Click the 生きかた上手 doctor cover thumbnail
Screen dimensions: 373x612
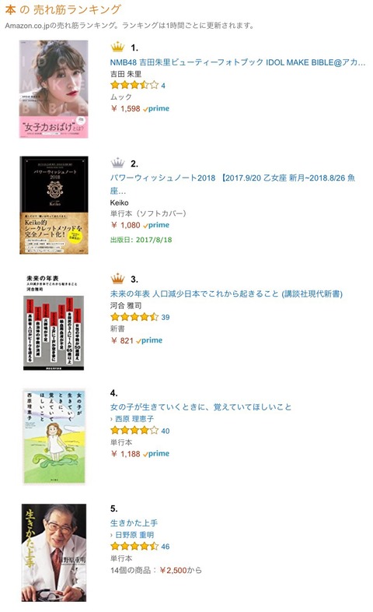coord(54,553)
